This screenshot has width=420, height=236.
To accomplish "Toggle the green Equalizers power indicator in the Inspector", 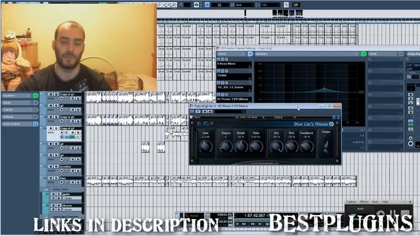I will [35, 96].
